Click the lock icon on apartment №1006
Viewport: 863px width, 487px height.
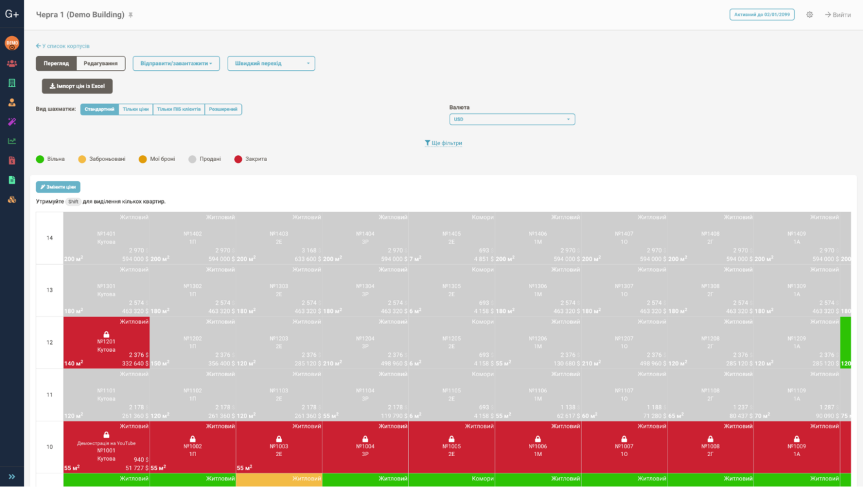point(538,439)
